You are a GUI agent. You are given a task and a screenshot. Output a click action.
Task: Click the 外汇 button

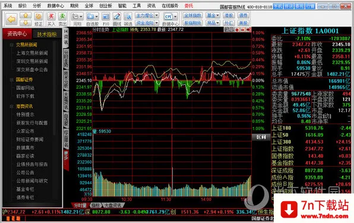pos(229,22)
